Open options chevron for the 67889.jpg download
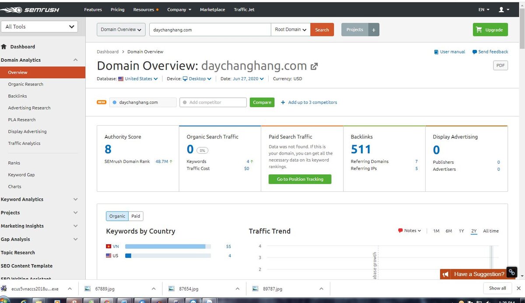 pos(154,289)
